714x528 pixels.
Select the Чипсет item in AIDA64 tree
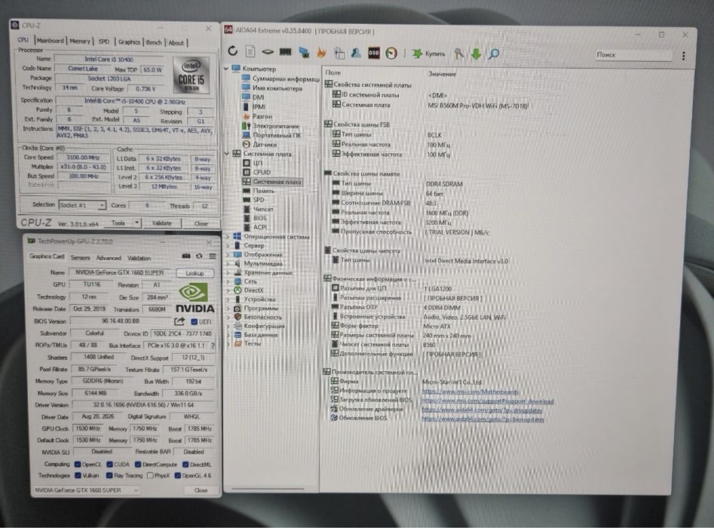(x=259, y=209)
